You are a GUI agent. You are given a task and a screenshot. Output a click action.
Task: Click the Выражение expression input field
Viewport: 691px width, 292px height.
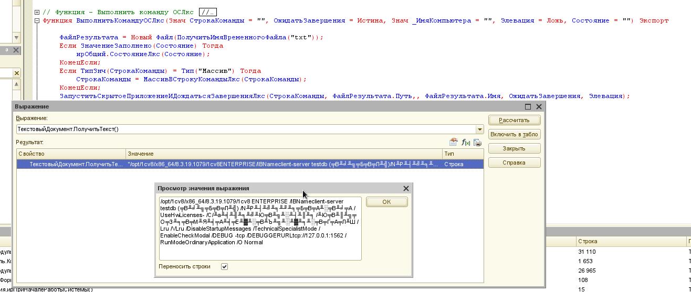[246, 129]
